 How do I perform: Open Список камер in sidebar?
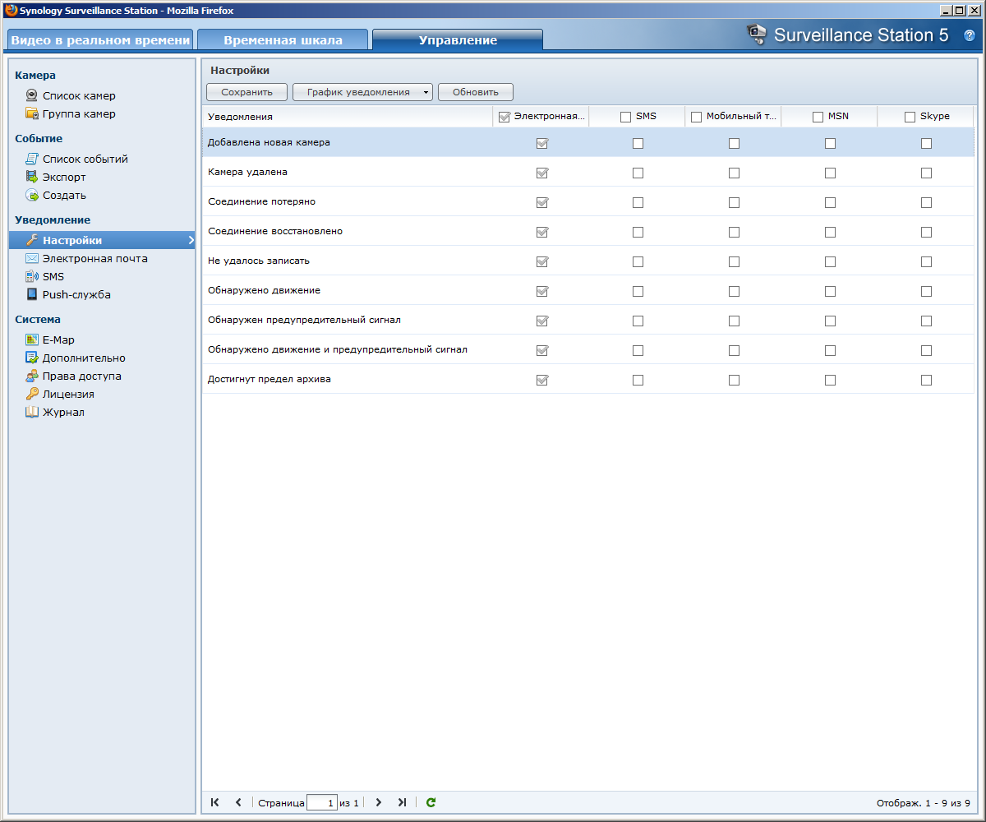tap(79, 95)
